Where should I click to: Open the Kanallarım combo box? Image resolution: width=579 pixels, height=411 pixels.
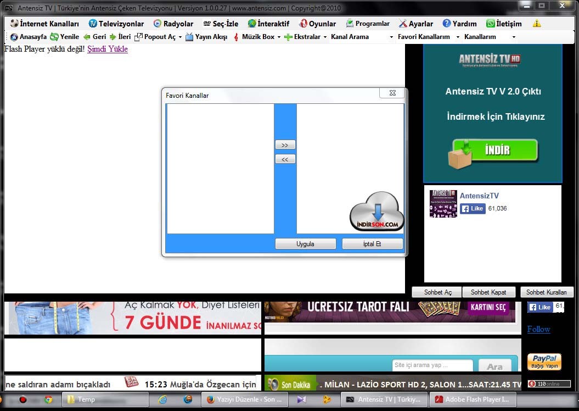coord(490,37)
